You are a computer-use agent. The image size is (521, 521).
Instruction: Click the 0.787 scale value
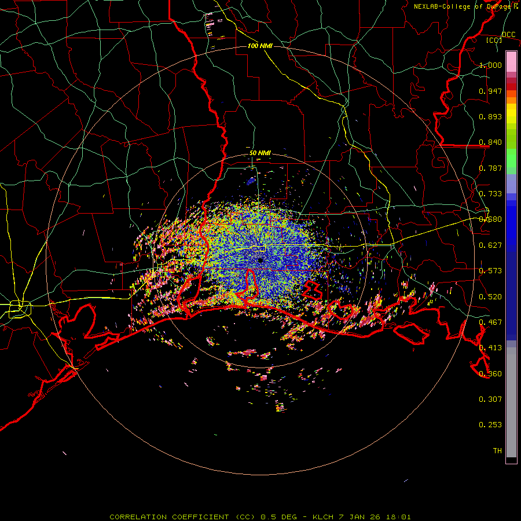[490, 168]
